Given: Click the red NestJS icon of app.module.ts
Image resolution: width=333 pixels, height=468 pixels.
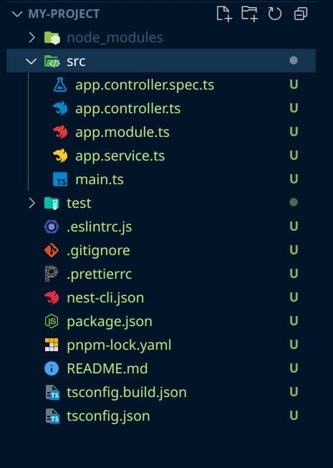Looking at the screenshot, I should click(60, 132).
